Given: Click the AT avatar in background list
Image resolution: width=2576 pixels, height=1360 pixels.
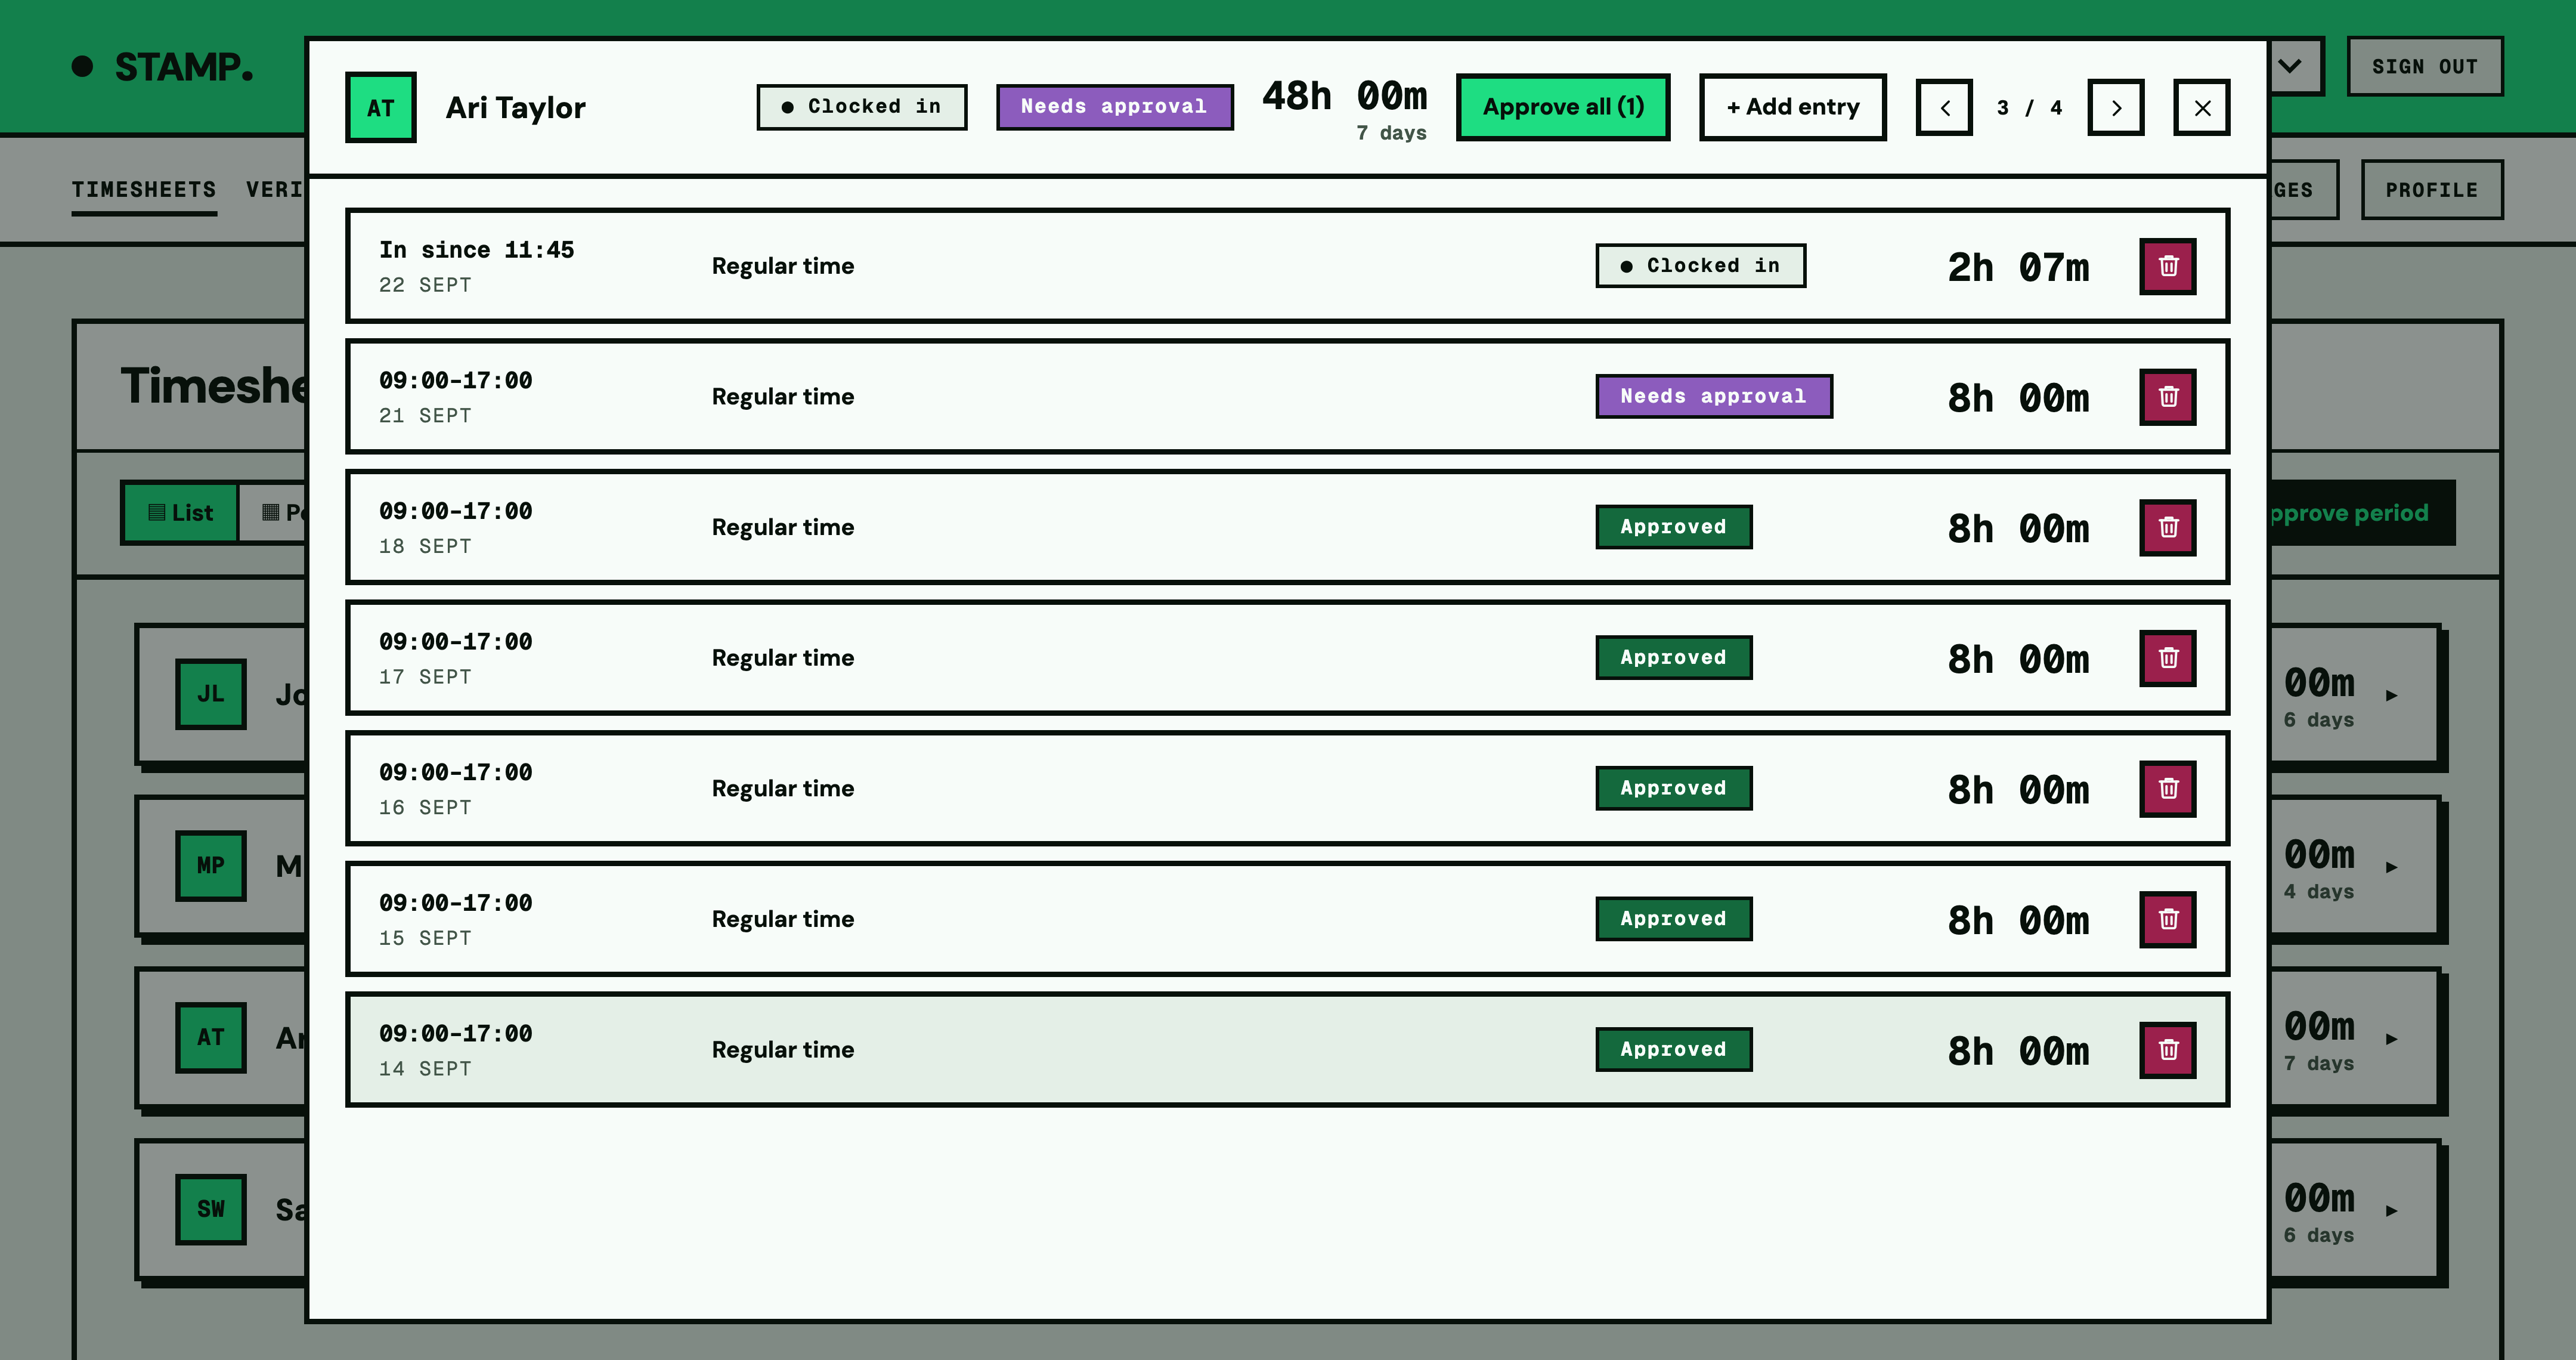Looking at the screenshot, I should (211, 1038).
